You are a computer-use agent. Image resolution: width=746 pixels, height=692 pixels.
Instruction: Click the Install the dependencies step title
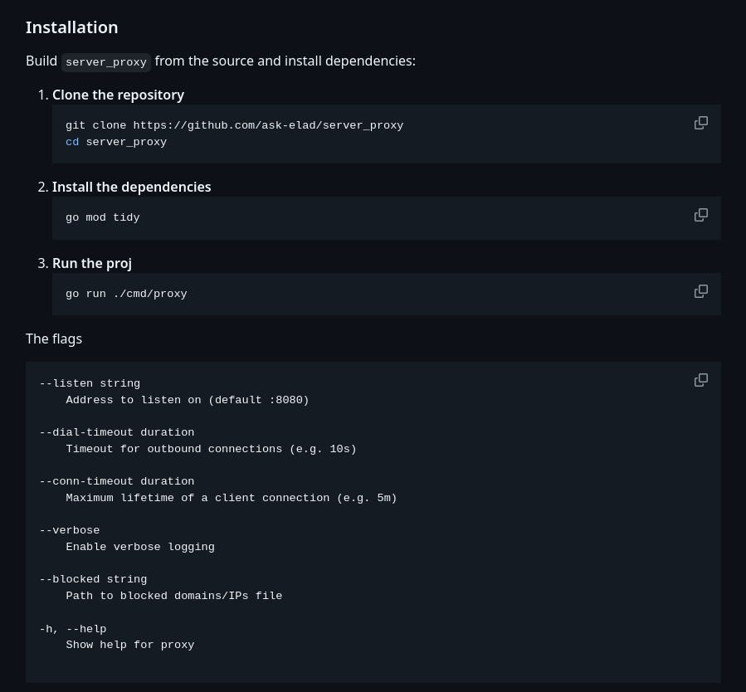click(131, 187)
